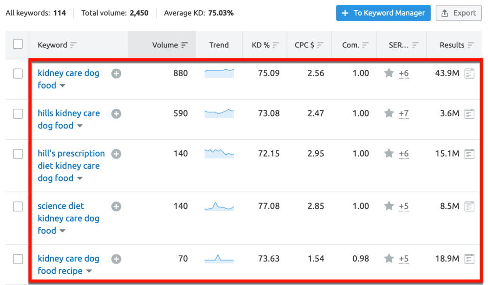Open the 590 volume trend sparkline
The image size is (488, 285).
219,113
